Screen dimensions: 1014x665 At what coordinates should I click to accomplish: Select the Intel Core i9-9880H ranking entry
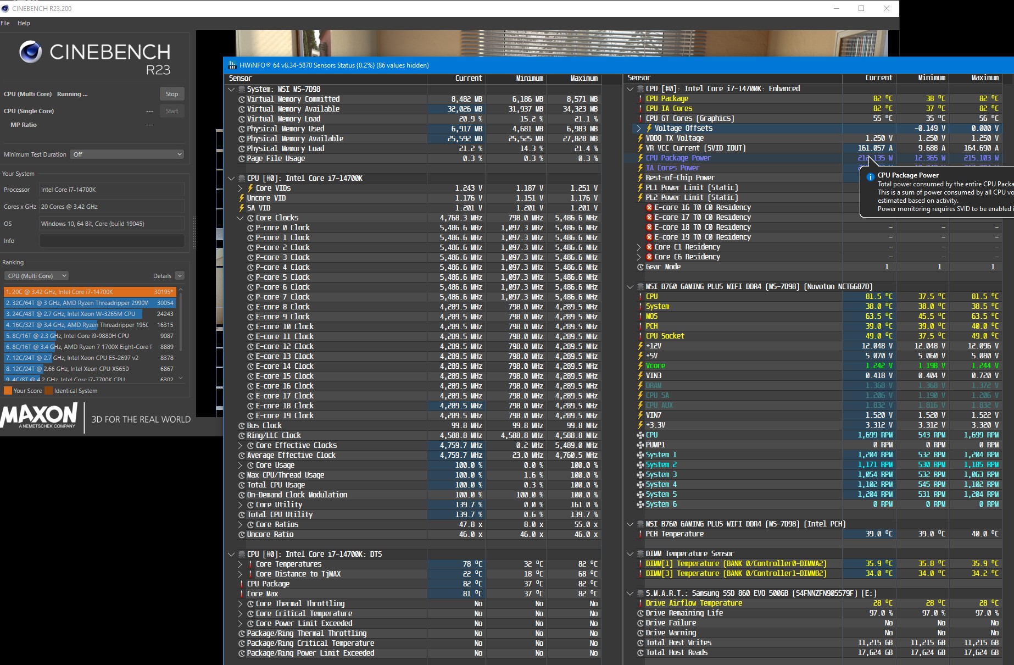pos(90,336)
